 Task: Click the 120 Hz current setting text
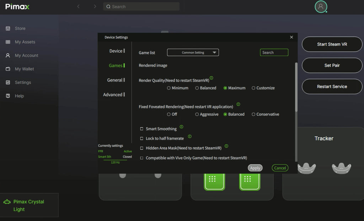coord(115,162)
